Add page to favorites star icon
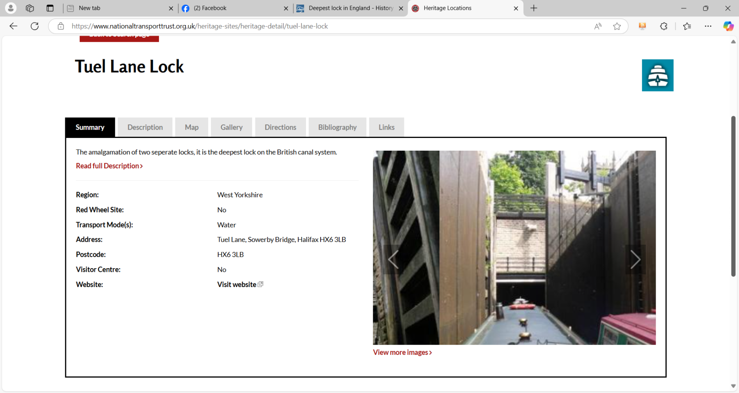This screenshot has width=739, height=393. pyautogui.click(x=617, y=26)
